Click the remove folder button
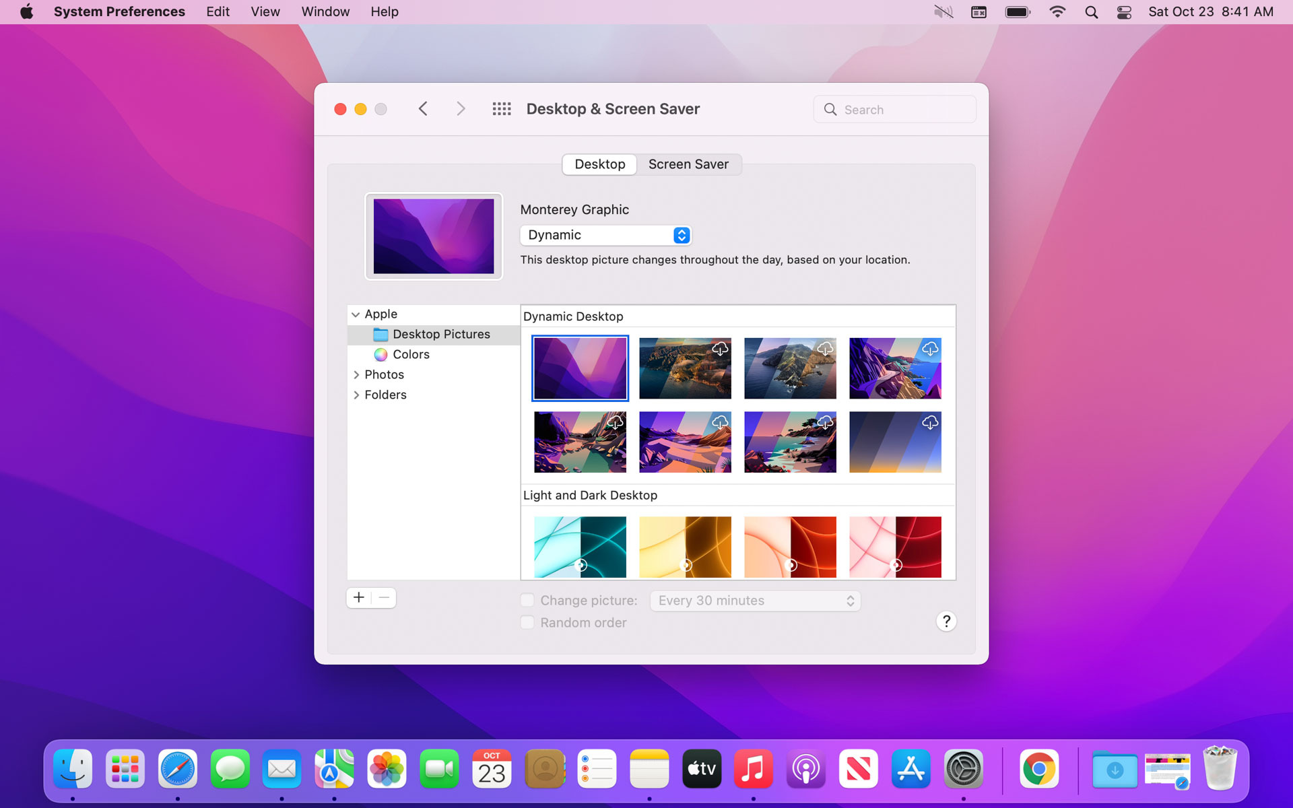Image resolution: width=1293 pixels, height=808 pixels. 384,597
